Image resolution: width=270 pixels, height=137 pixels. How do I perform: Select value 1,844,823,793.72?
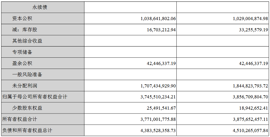[251, 86]
